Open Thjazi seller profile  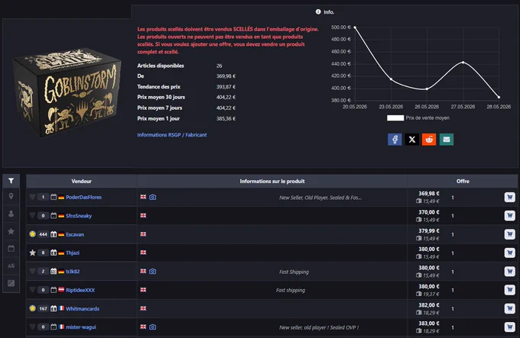pyautogui.click(x=73, y=253)
